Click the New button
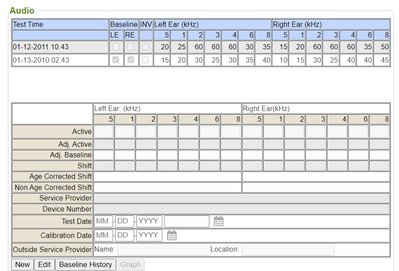Viewport: 399px width, 271px height. (22, 264)
